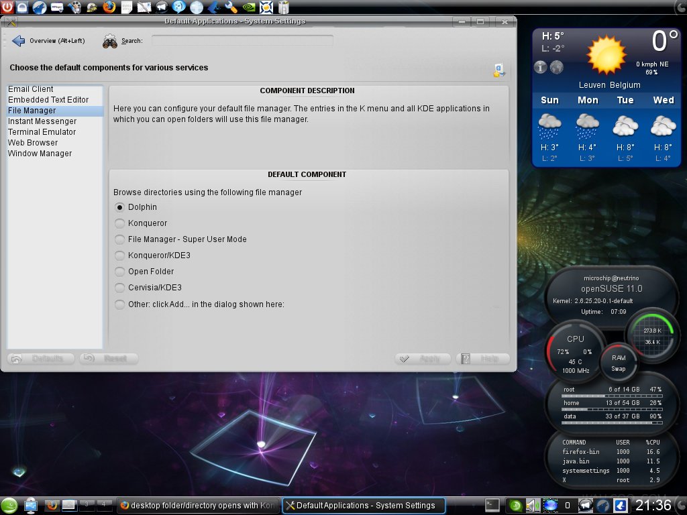687x515 pixels.
Task: Click the desktop computer icon in the bottom panel
Action: (x=31, y=506)
